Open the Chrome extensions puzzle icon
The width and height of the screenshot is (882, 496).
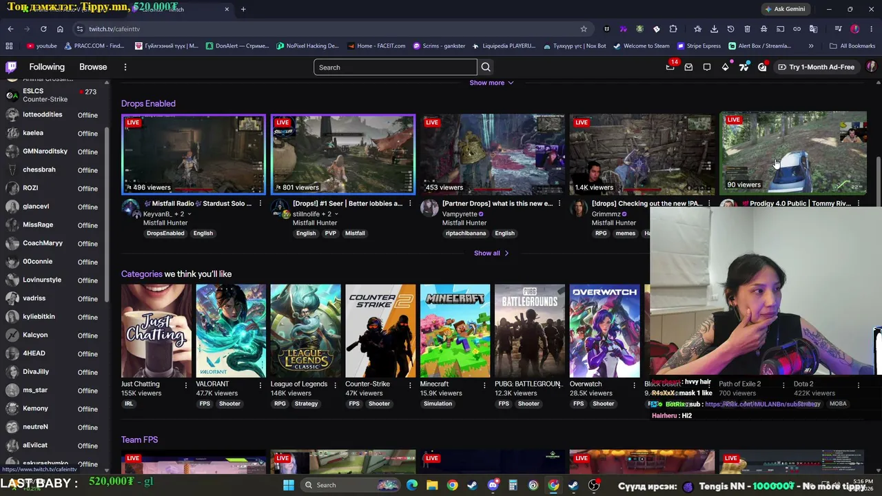point(673,29)
